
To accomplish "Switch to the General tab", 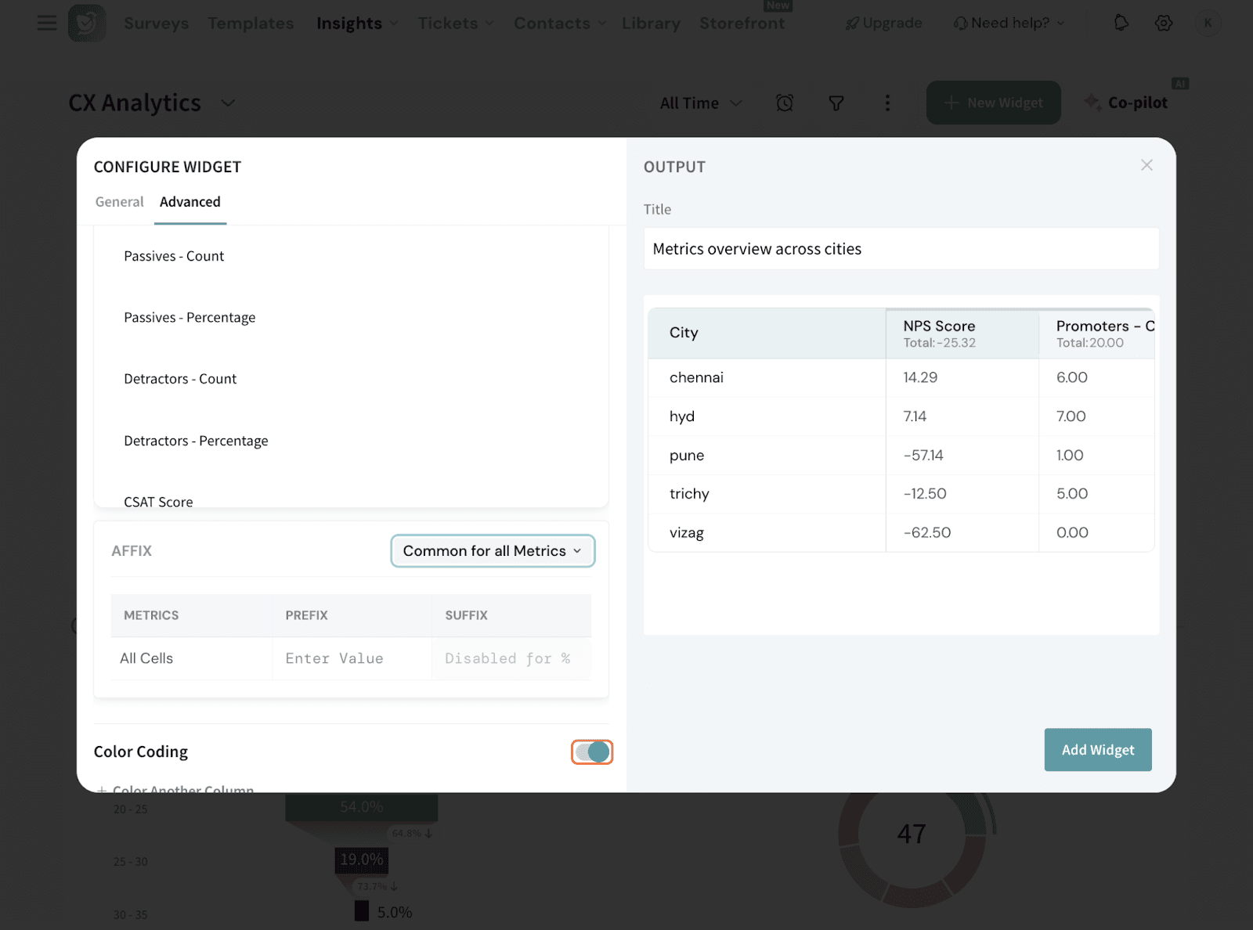I will (x=119, y=202).
